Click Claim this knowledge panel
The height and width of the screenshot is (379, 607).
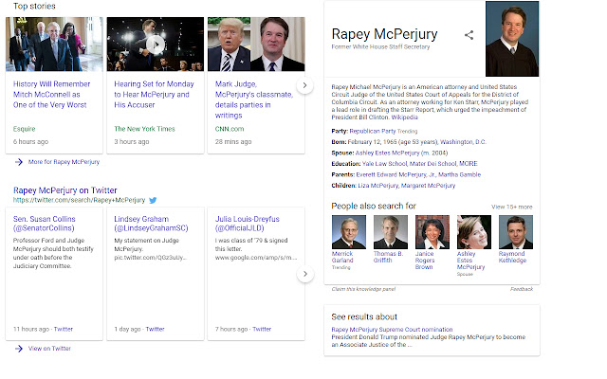pyautogui.click(x=363, y=289)
